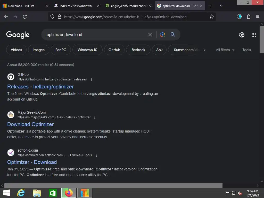
Task: Click the muted volume tray icon
Action: (x=240, y=193)
